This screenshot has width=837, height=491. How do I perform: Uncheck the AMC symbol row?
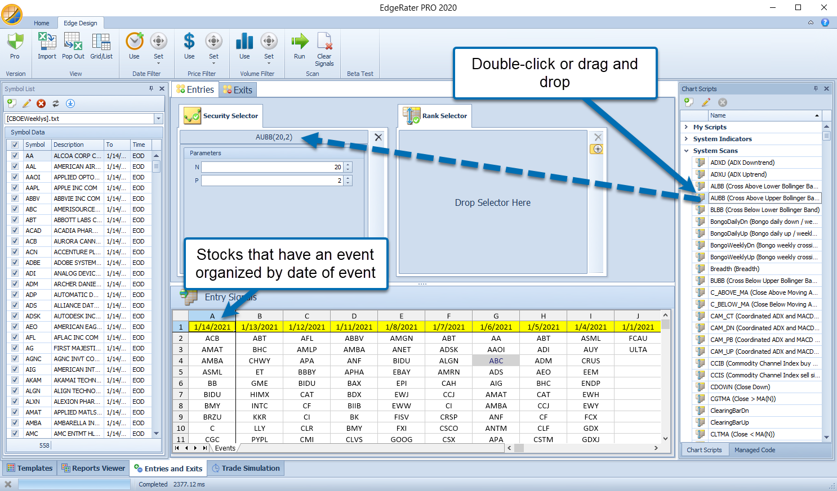coord(15,434)
